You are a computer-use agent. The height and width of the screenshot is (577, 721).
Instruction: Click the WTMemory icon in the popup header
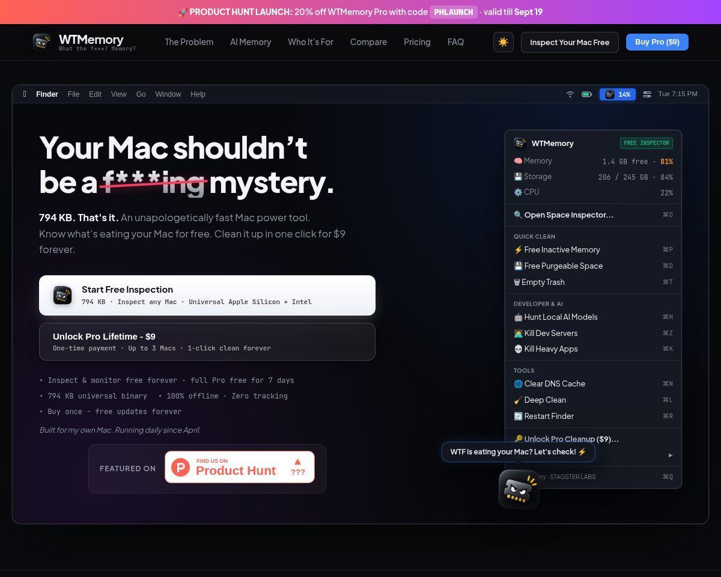(520, 143)
